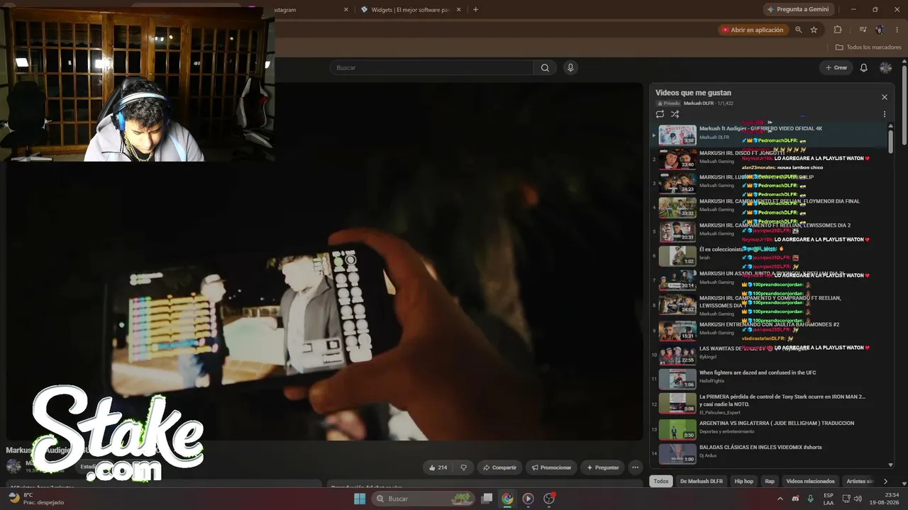Viewport: 908px width, 510px height.
Task: Select the De Markush DLFR chip
Action: (x=702, y=482)
